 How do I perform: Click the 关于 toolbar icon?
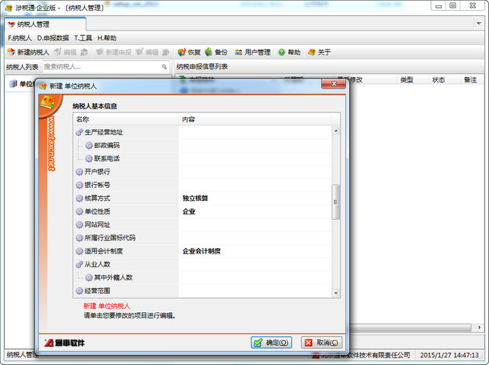[x=311, y=52]
